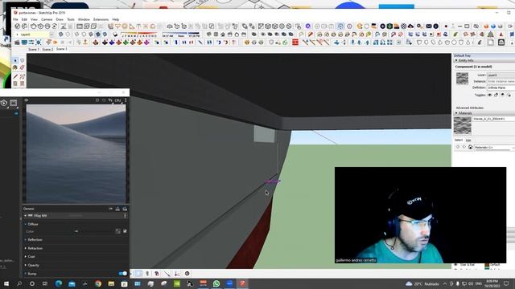Click the blue gem extension icon
The height and width of the screenshot is (289, 515).
click(112, 43)
